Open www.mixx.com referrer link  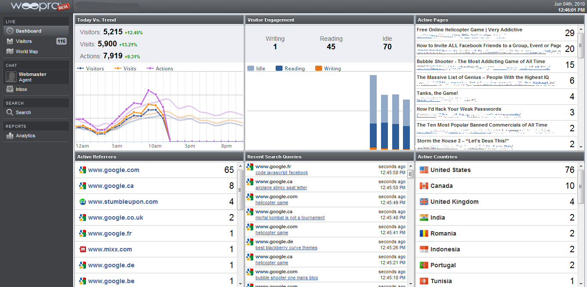110,249
